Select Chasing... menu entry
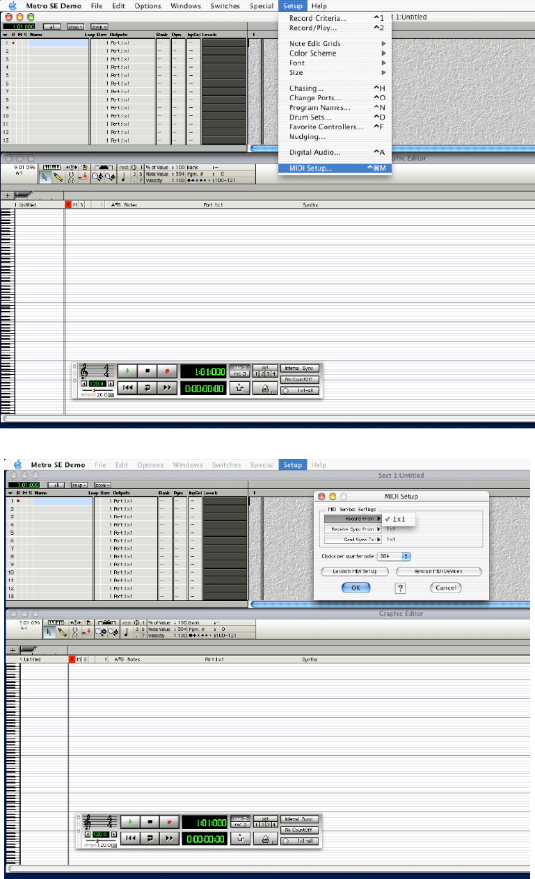Image resolution: width=535 pixels, height=879 pixels. 335,88
